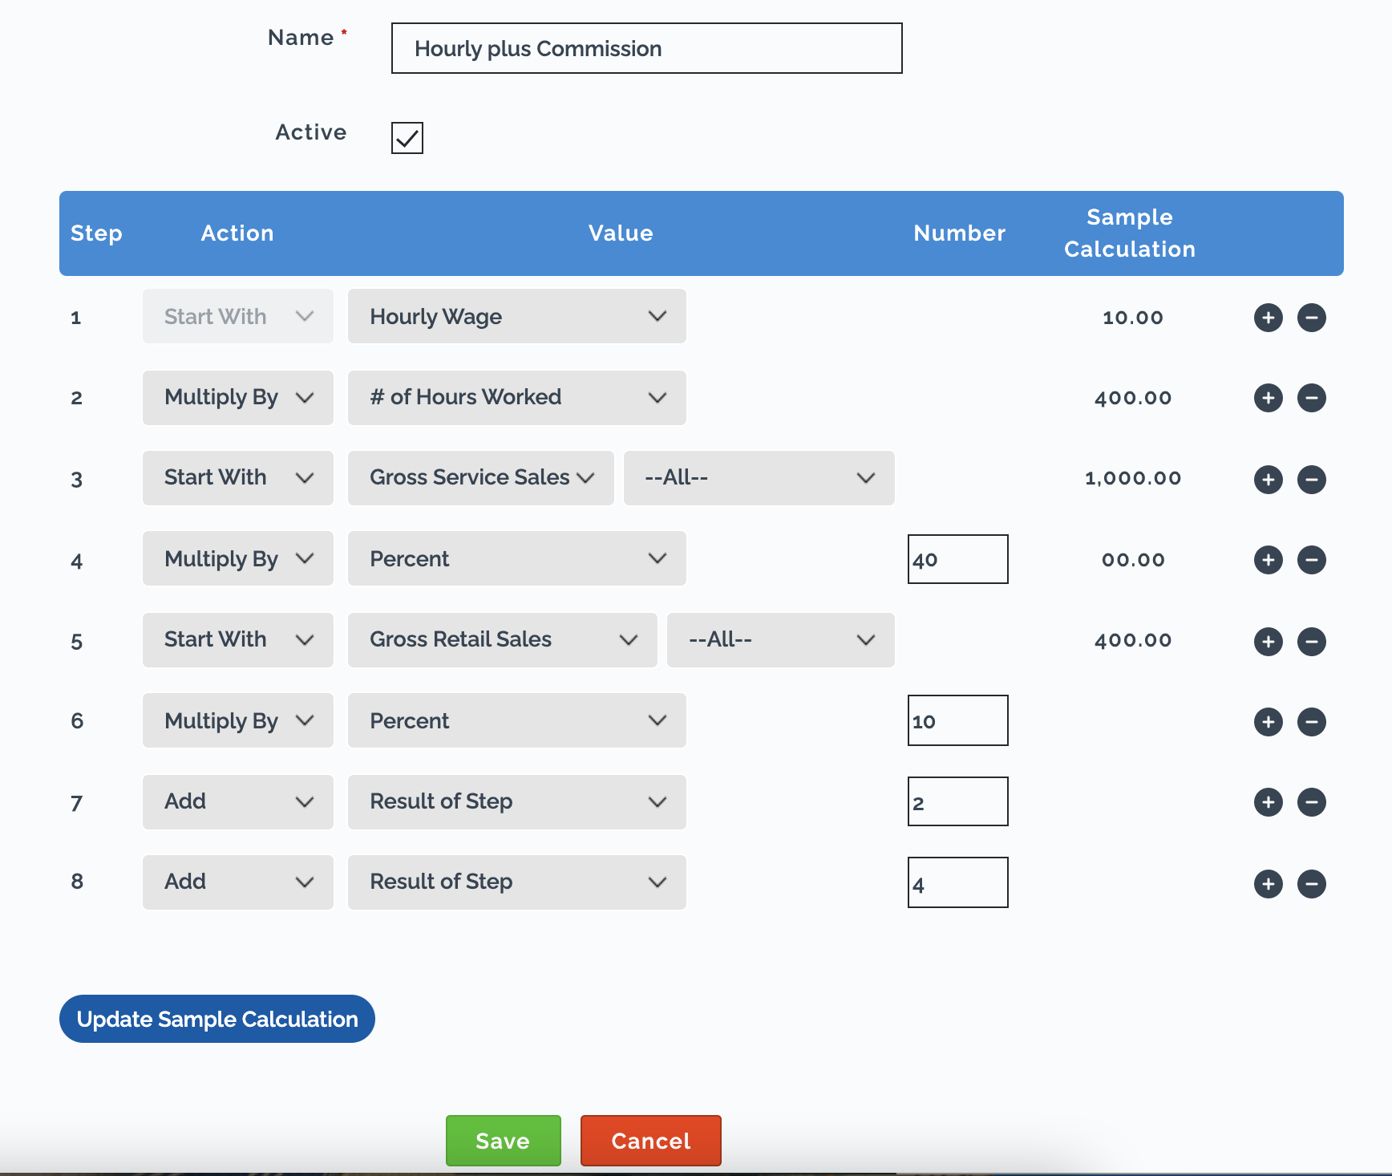Click the Number column header
This screenshot has height=1176, width=1392.
coord(959,233)
